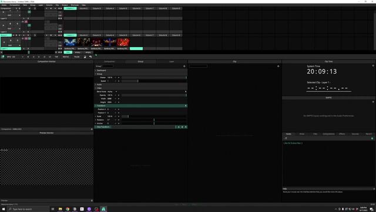Adjust the Group Speed slider

coord(154,81)
